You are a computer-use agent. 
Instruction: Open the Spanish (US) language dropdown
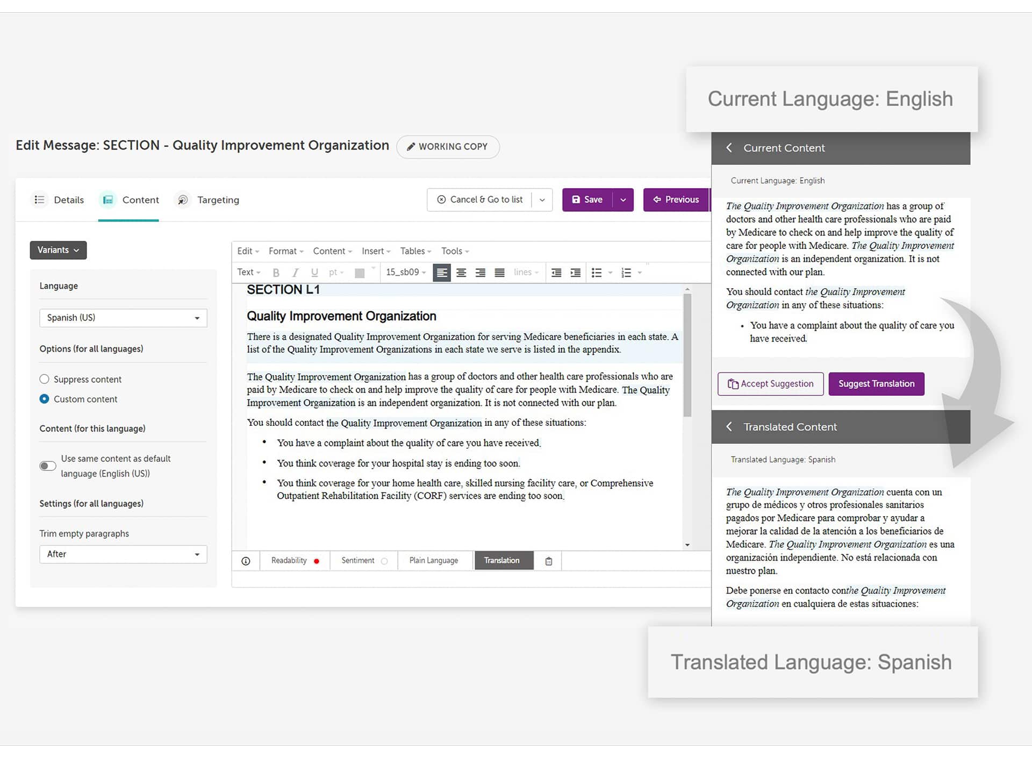[x=123, y=318]
